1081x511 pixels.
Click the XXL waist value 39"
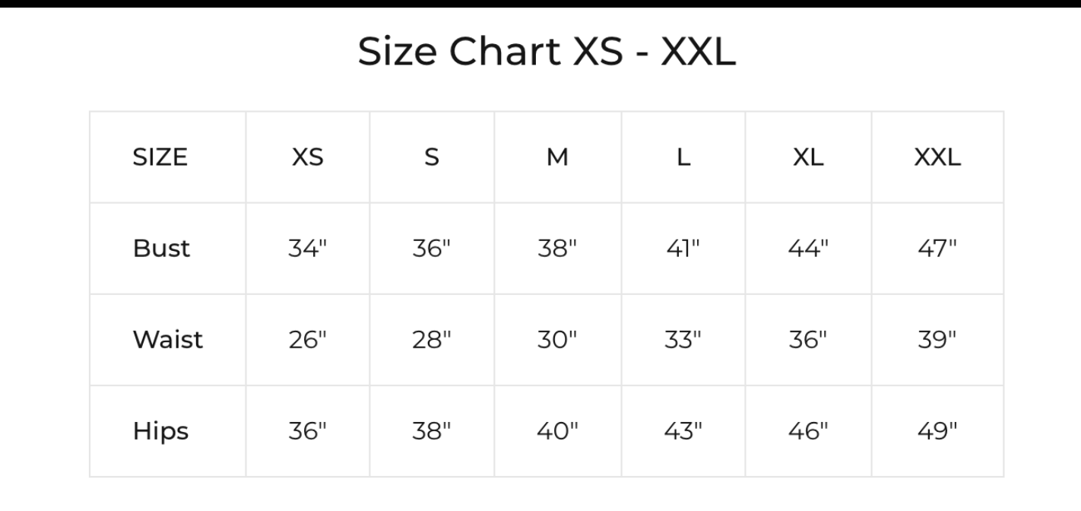[x=937, y=340]
